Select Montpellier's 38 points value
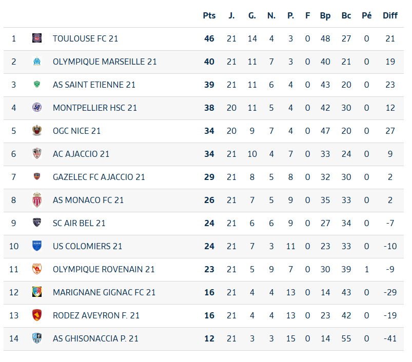Viewport: 412px width, 362px height. tap(209, 108)
